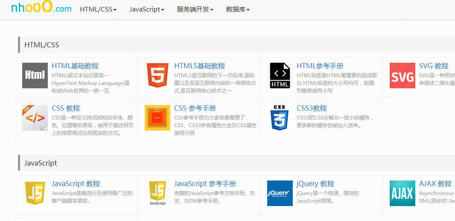Viewport: 455px width, 221px height.
Task: Open the JavaScript 教程 link
Action: [x=76, y=183]
